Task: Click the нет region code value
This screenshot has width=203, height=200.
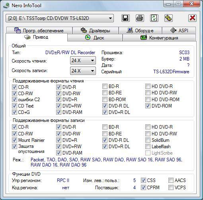Action: tap(66, 188)
